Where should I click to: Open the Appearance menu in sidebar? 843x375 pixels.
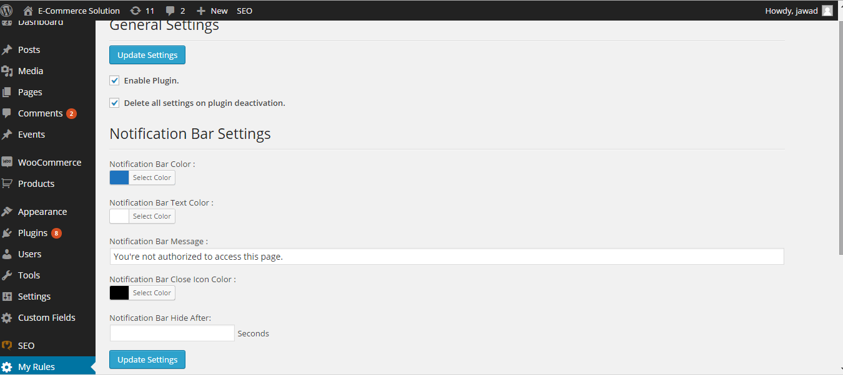(x=42, y=212)
